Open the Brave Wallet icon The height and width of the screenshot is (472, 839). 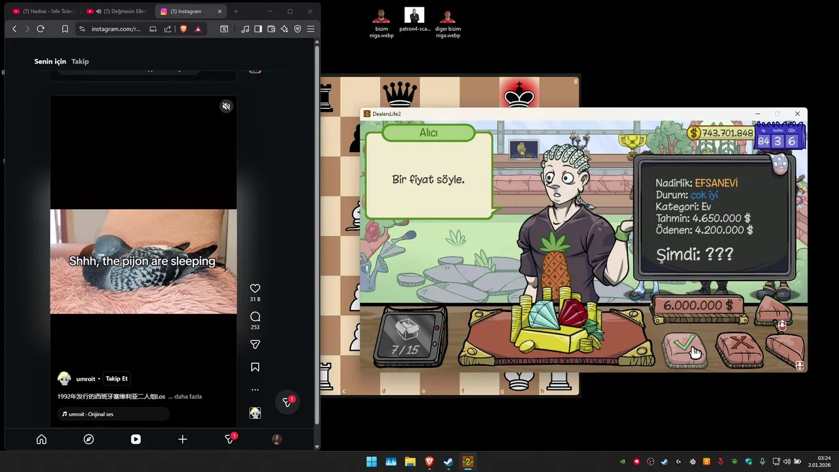coord(271,29)
